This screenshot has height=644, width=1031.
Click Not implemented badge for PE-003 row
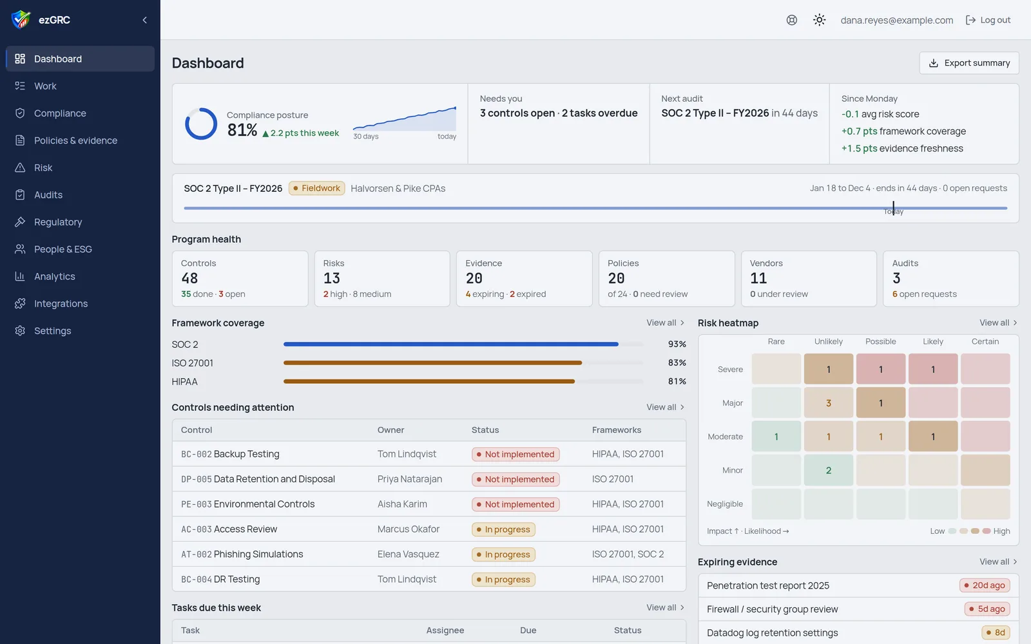(515, 504)
